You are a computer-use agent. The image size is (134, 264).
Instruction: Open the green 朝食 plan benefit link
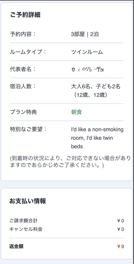tap(76, 112)
